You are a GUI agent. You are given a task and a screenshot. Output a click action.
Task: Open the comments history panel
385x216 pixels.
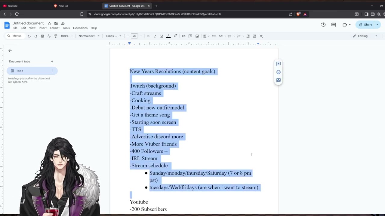pos(334,25)
